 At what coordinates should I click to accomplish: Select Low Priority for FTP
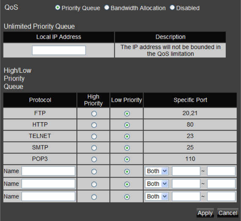tap(127, 114)
